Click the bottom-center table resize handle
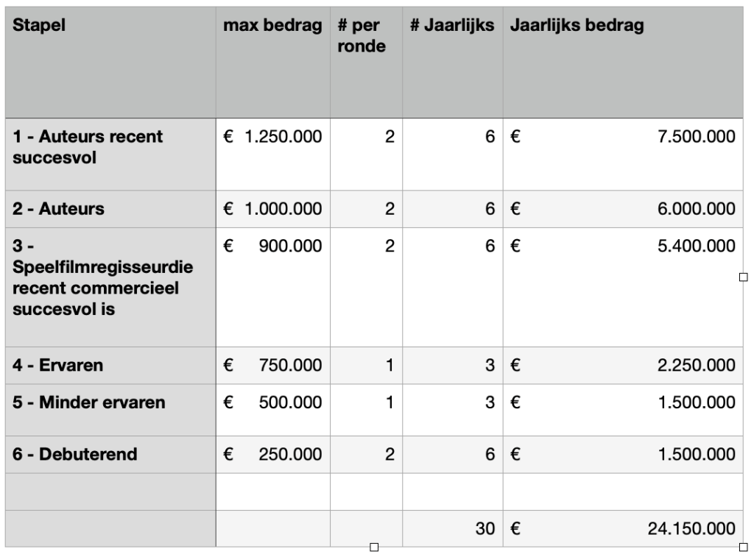This screenshot has width=754, height=557. tap(374, 547)
